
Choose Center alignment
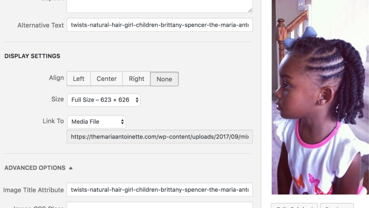(107, 79)
